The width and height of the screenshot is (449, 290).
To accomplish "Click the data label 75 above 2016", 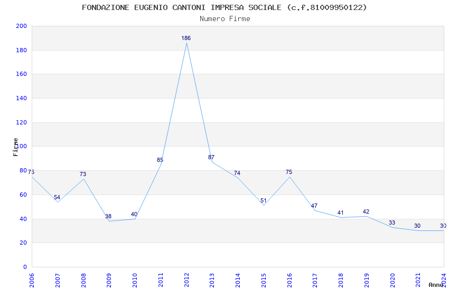I will [289, 172].
